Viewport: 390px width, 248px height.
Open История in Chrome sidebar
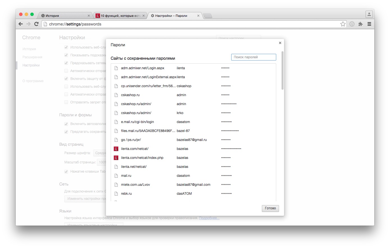(29, 49)
